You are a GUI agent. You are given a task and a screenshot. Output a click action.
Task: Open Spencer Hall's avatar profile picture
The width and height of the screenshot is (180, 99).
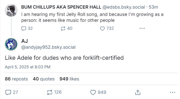[11, 10]
